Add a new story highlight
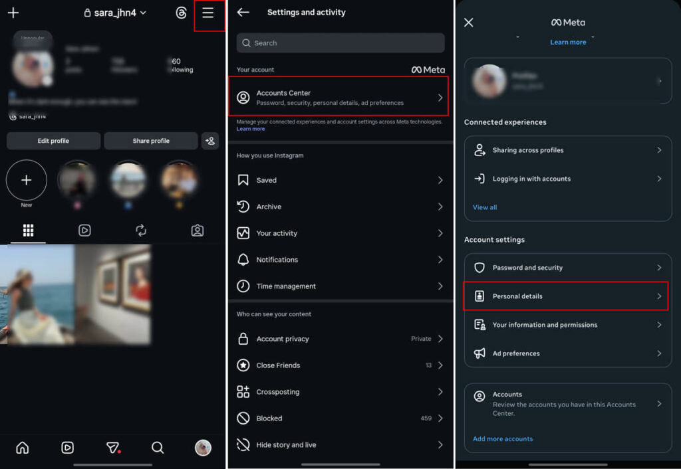 click(26, 180)
